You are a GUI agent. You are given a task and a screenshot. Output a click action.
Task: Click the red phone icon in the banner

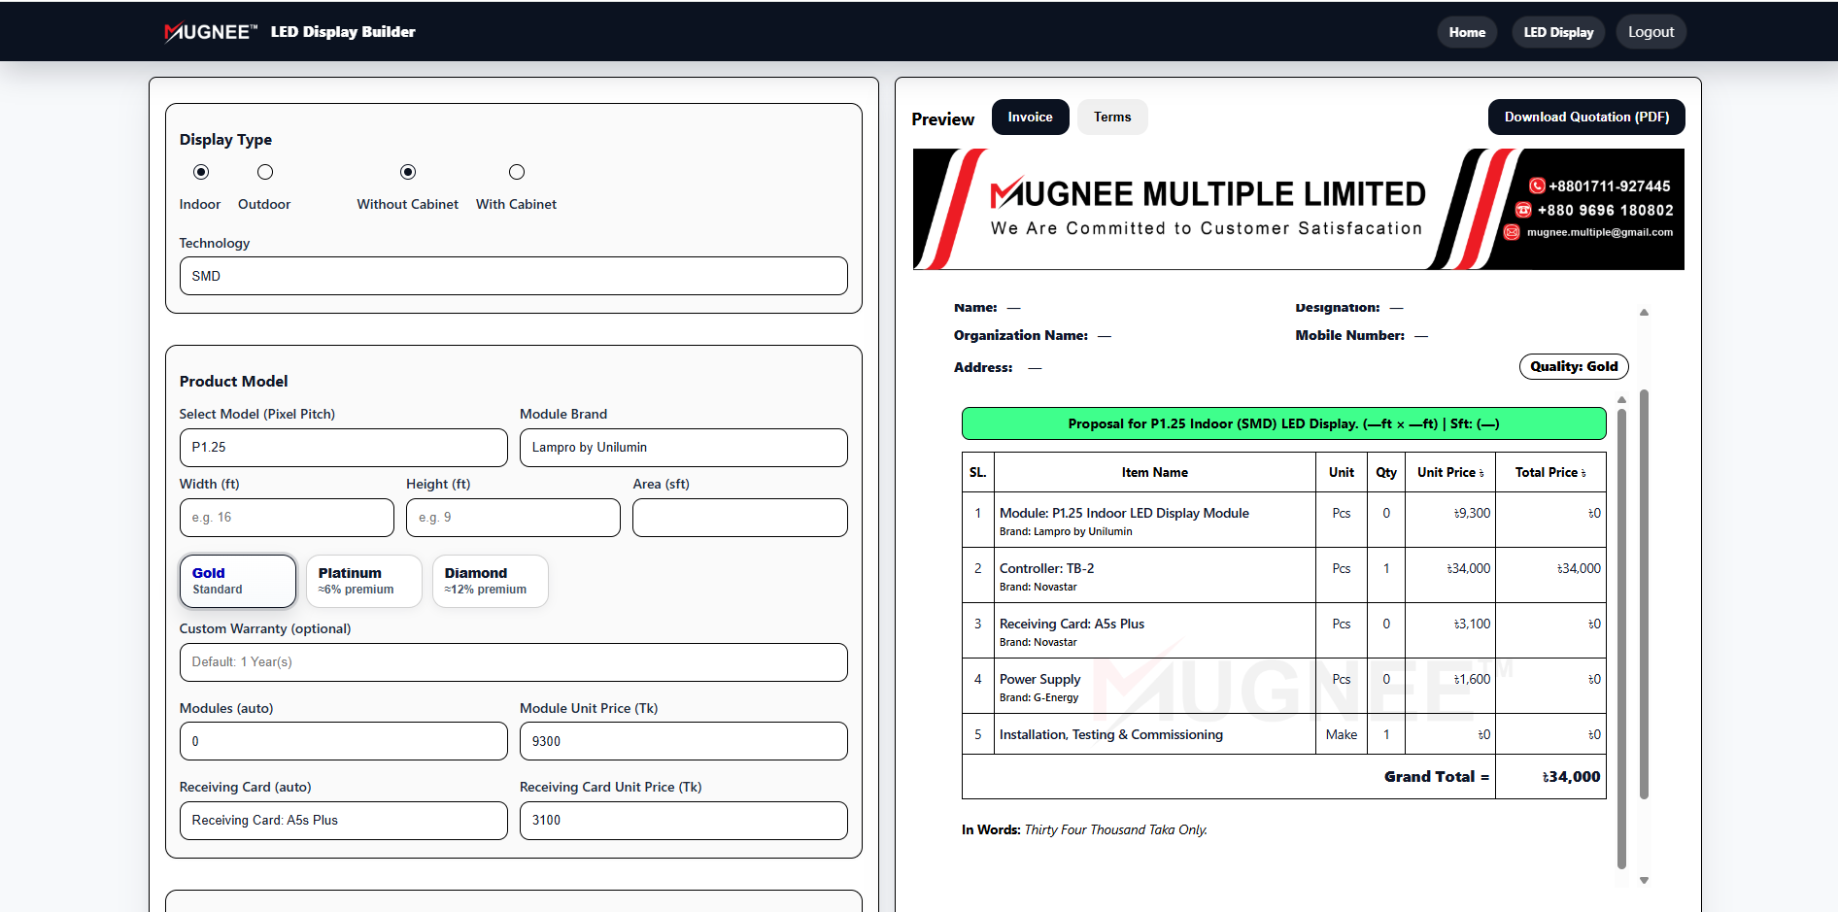coord(1537,186)
